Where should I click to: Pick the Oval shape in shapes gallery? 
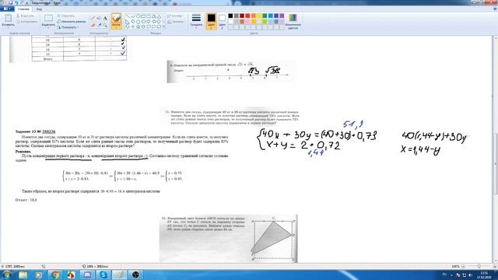click(138, 16)
